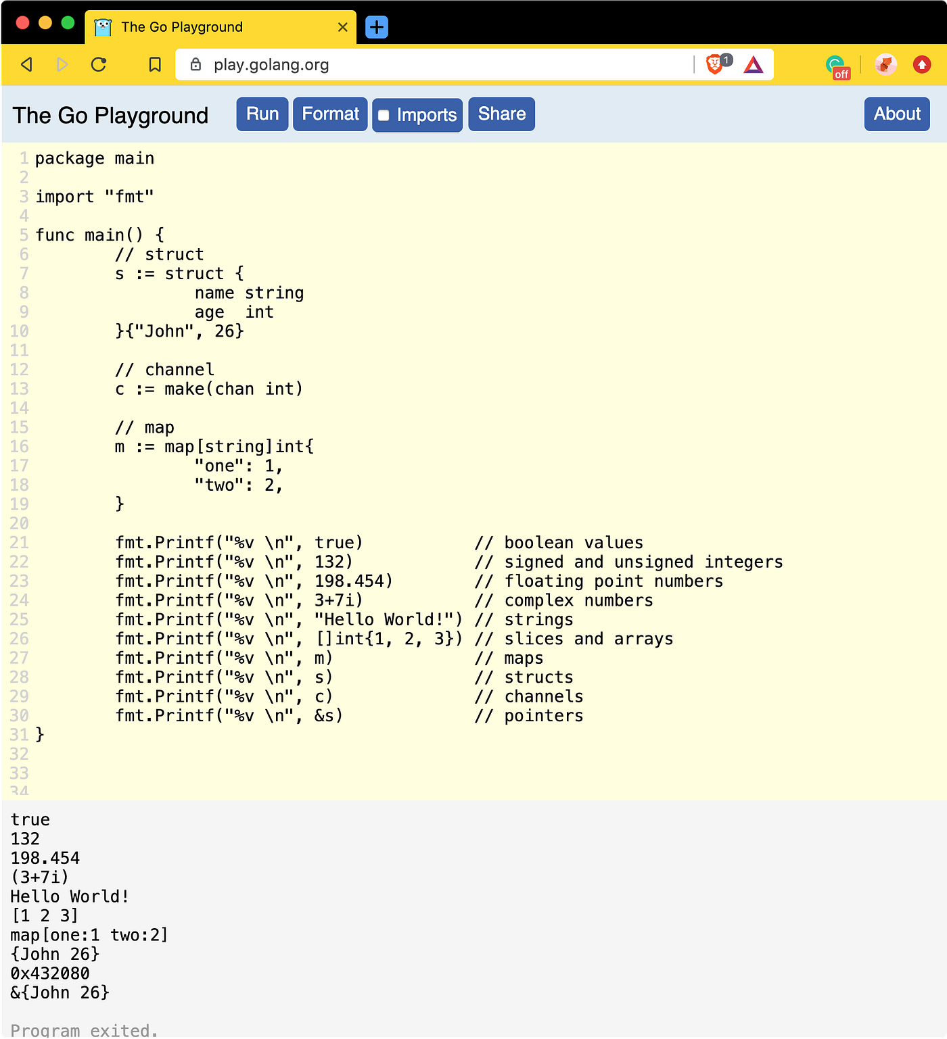Screen dimensions: 947x1039
Task: Click the '// complex numbers' comment
Action: point(563,600)
